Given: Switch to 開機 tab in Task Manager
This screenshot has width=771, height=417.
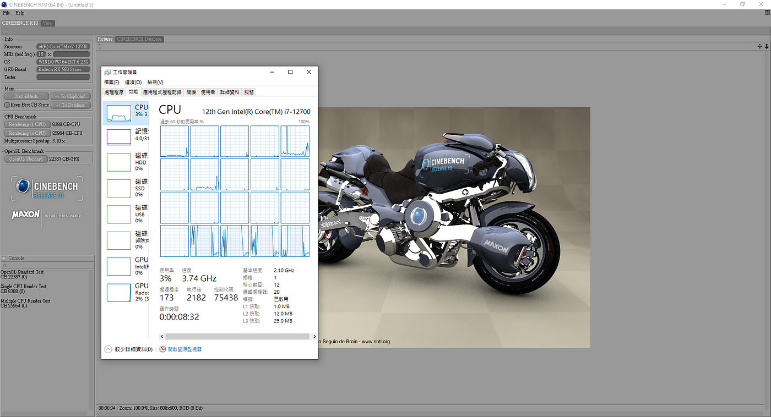Looking at the screenshot, I should [191, 92].
